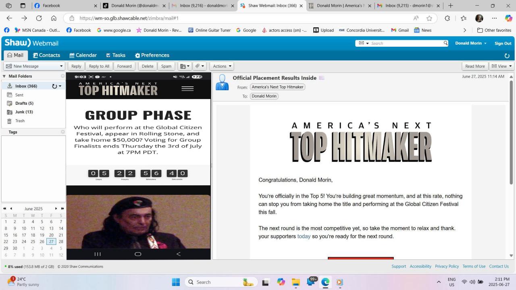Open the View options dropdown
This screenshot has width=516, height=290.
(501, 66)
